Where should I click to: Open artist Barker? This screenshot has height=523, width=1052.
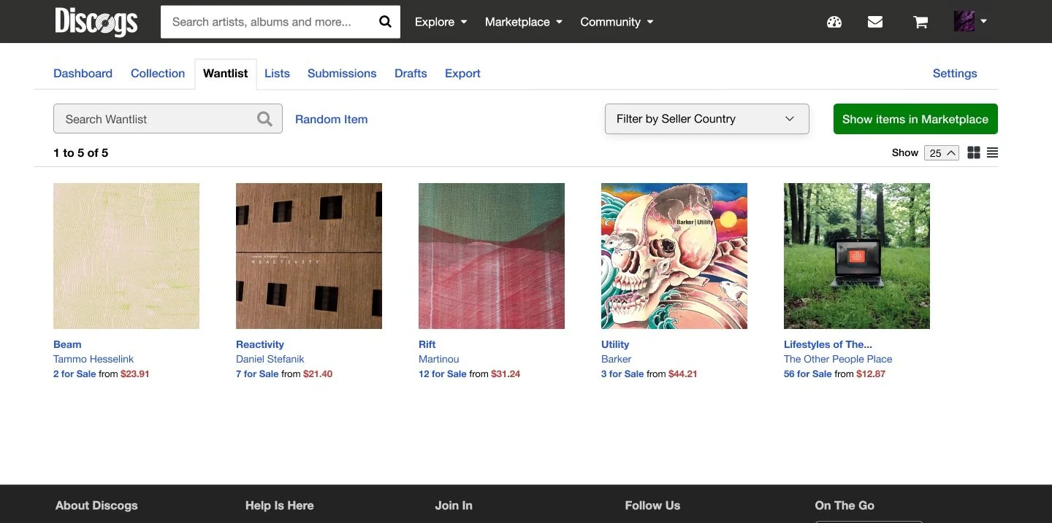tap(617, 359)
